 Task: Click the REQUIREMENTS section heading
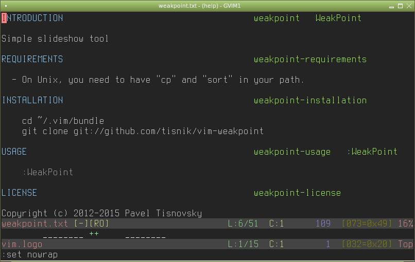(32, 59)
